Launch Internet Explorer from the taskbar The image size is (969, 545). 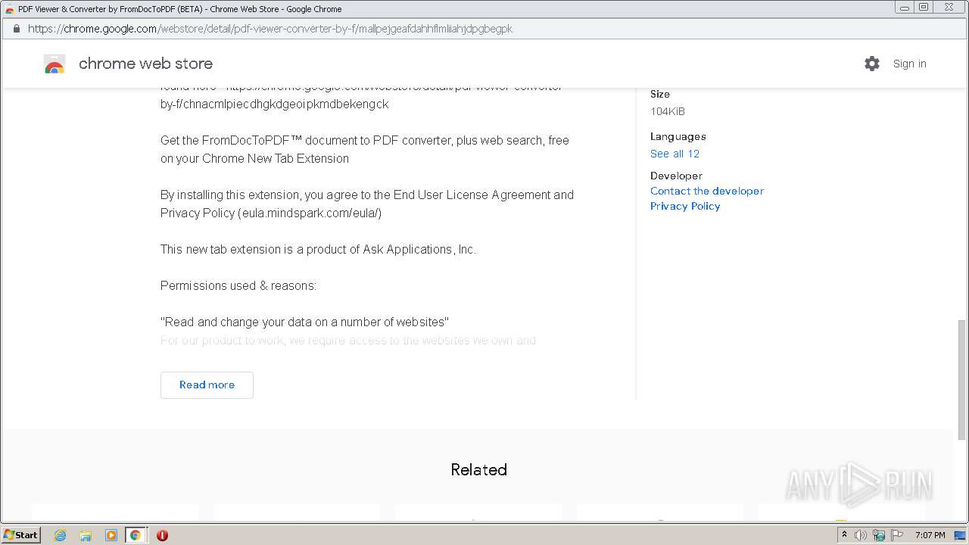click(x=61, y=535)
